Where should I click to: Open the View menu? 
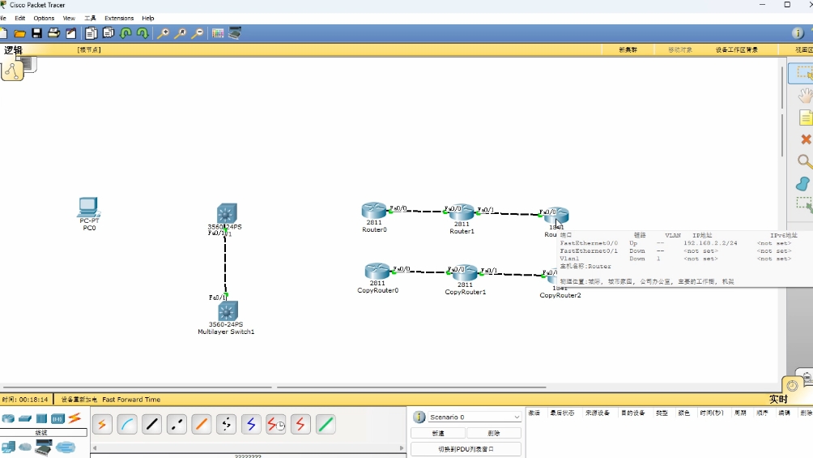pyautogui.click(x=69, y=18)
